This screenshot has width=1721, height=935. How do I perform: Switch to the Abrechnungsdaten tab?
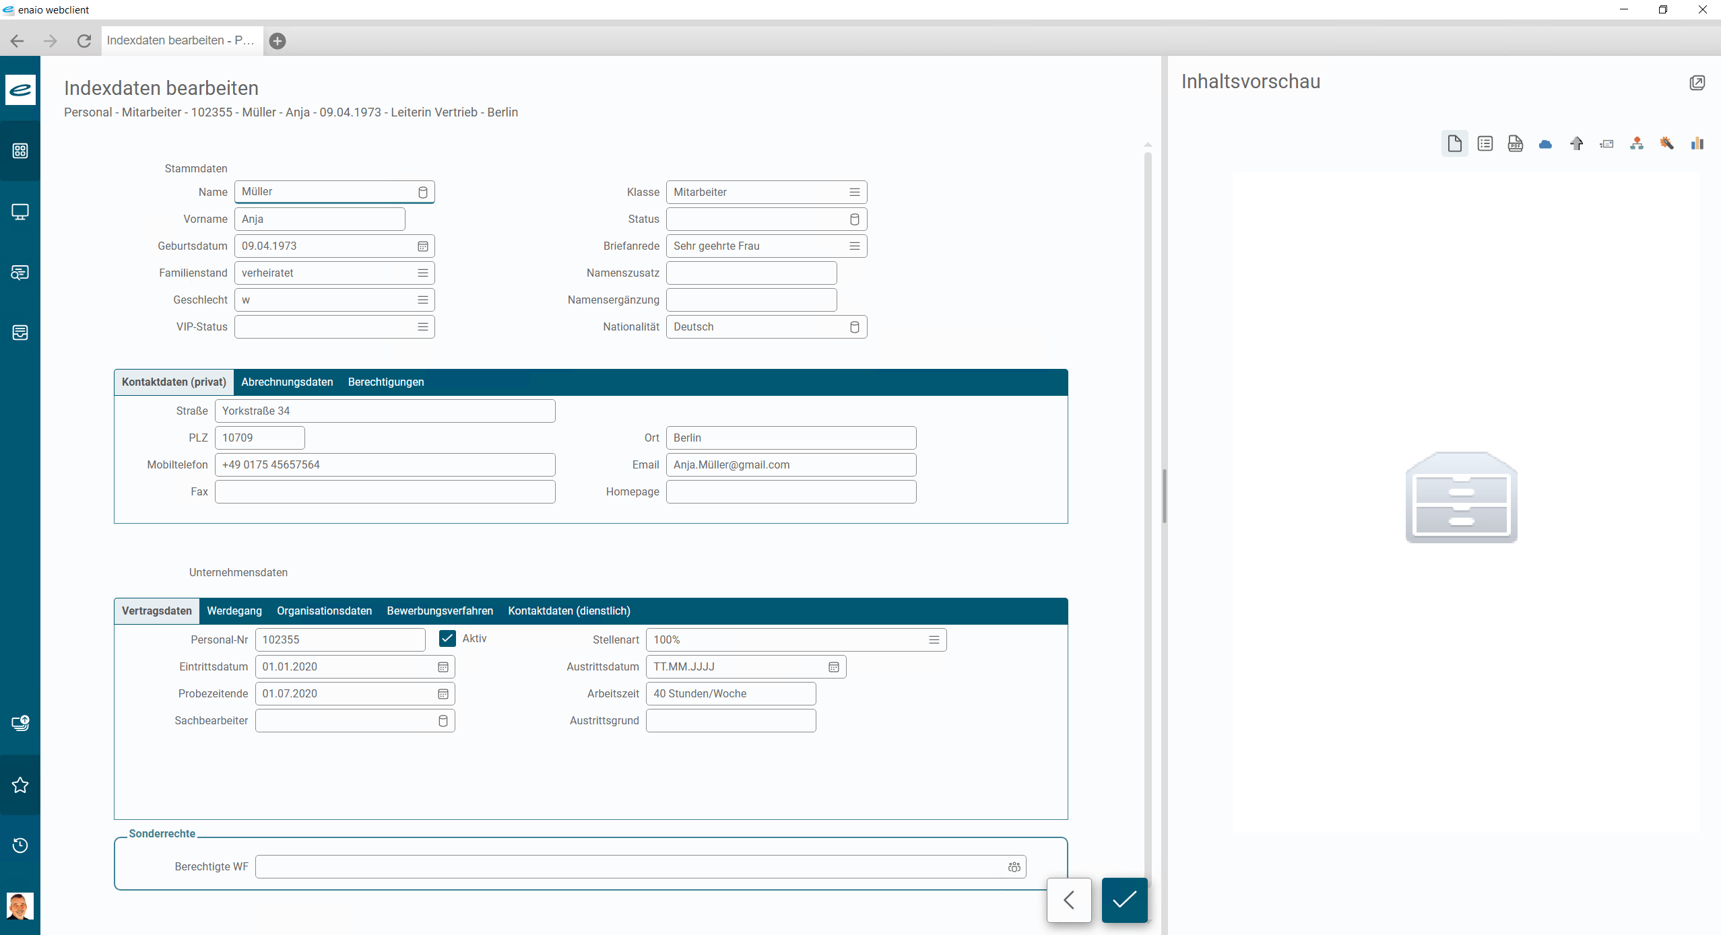(287, 382)
